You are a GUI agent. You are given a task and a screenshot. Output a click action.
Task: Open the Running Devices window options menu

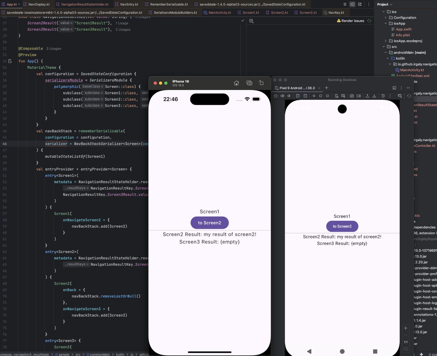click(x=402, y=88)
